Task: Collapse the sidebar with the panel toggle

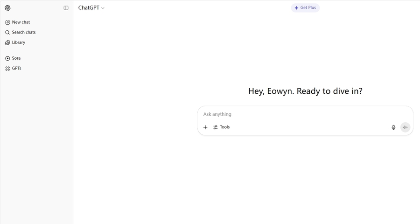Action: click(x=66, y=8)
